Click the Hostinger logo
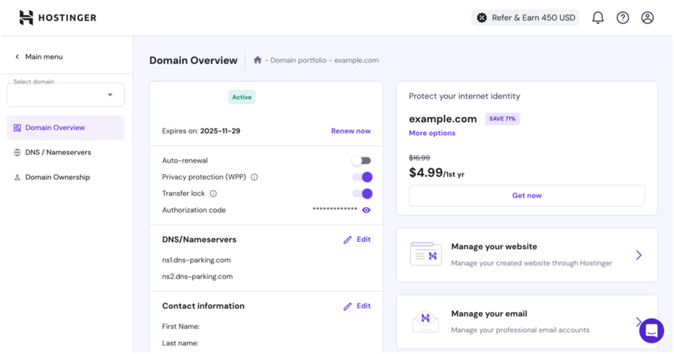 tap(58, 18)
